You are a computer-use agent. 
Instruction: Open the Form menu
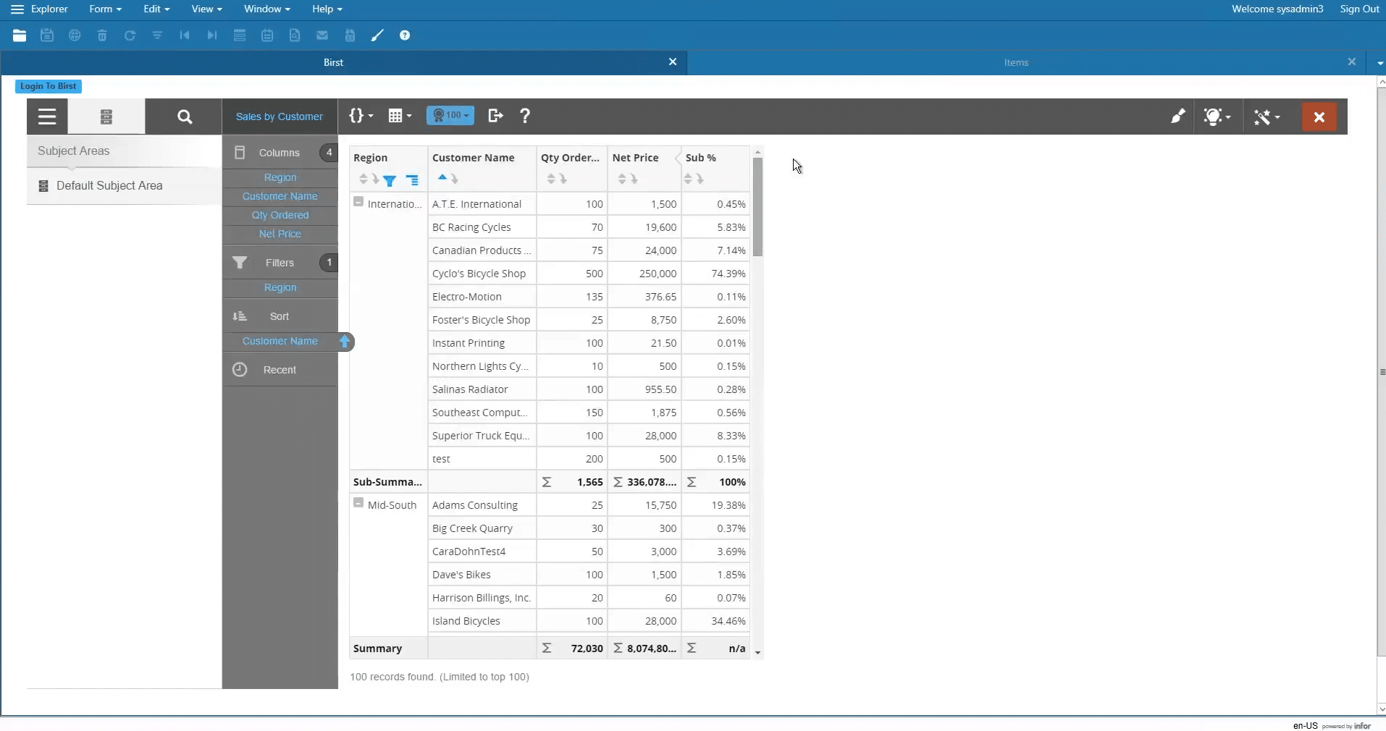(105, 9)
